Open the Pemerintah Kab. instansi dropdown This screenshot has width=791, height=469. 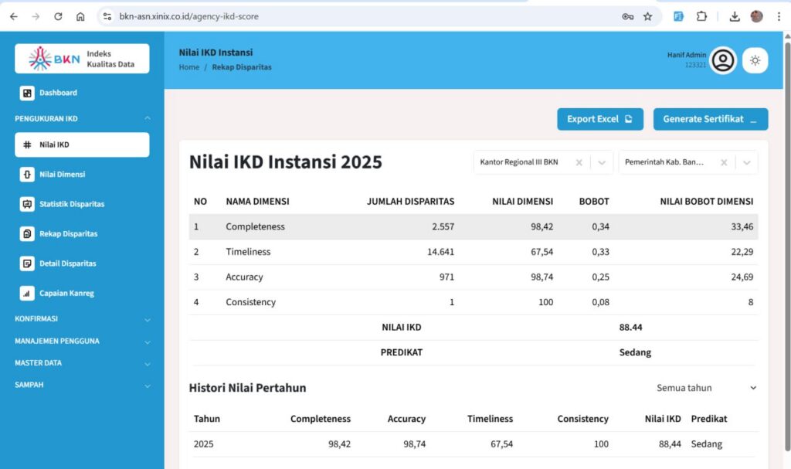click(x=746, y=162)
